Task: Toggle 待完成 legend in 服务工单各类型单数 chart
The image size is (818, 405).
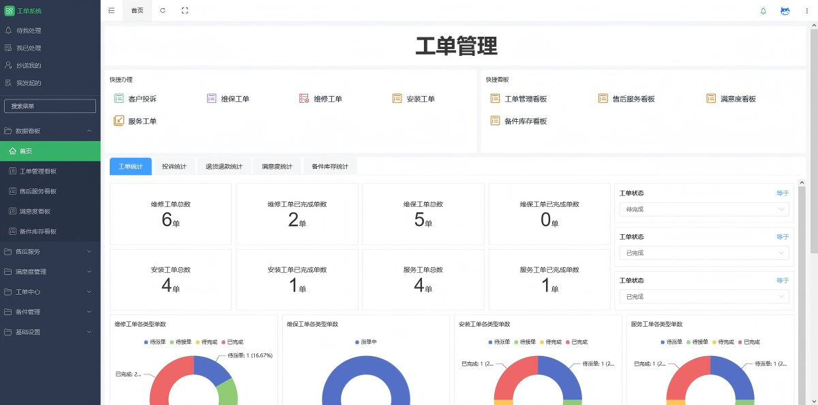Action: coord(723,342)
